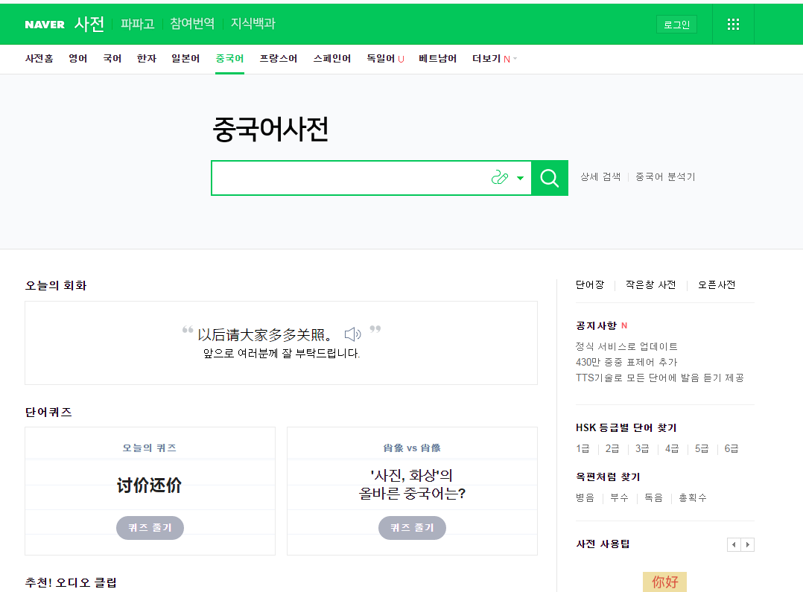This screenshot has width=803, height=592.
Task: Open 지식백과 from the top menu
Action: click(x=254, y=23)
